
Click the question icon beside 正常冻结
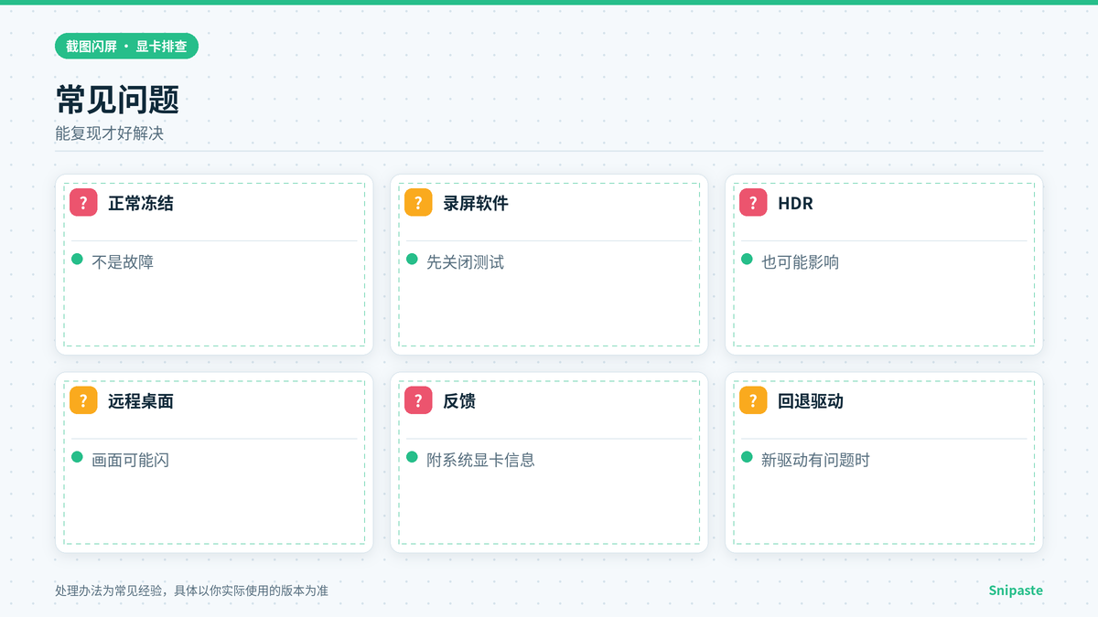point(83,203)
